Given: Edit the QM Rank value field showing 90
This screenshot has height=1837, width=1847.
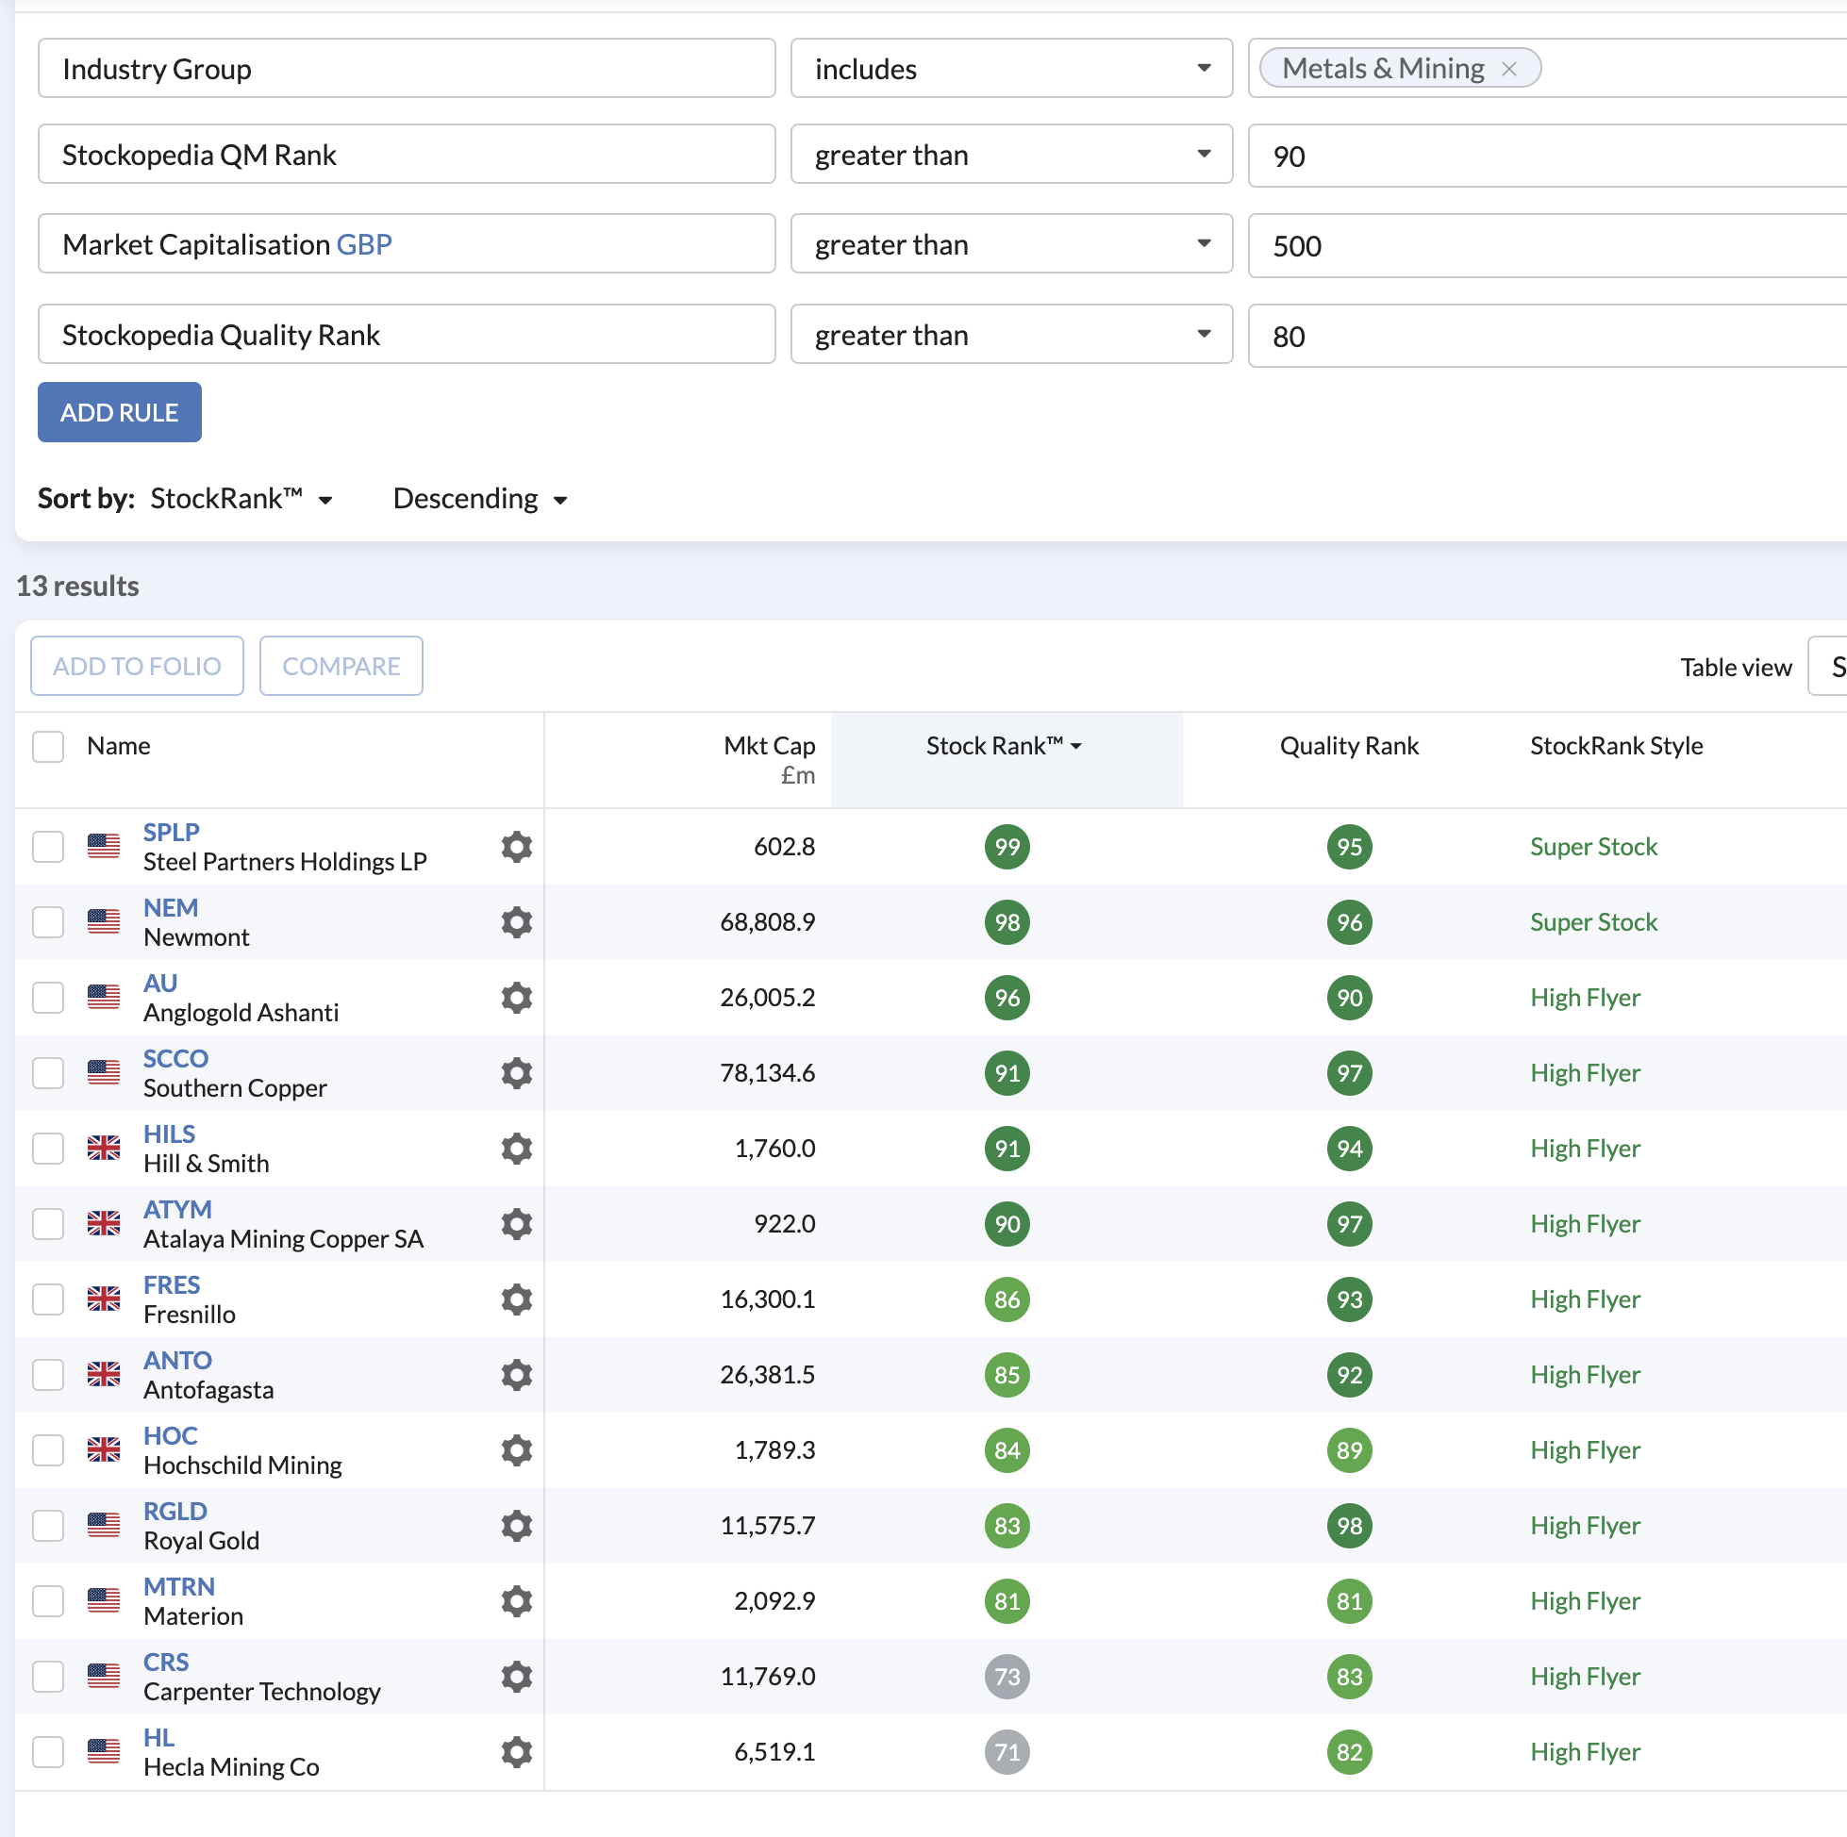Looking at the screenshot, I should pos(1547,156).
